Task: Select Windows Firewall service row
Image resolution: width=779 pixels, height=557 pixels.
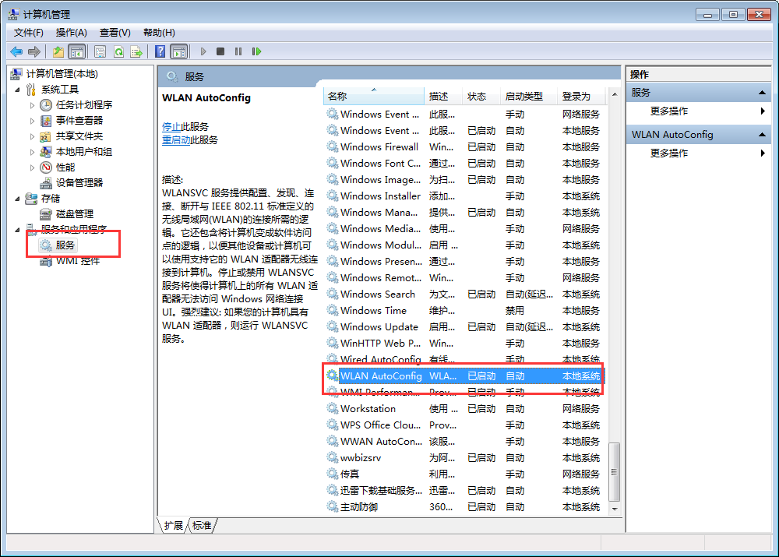Action: pyautogui.click(x=465, y=147)
